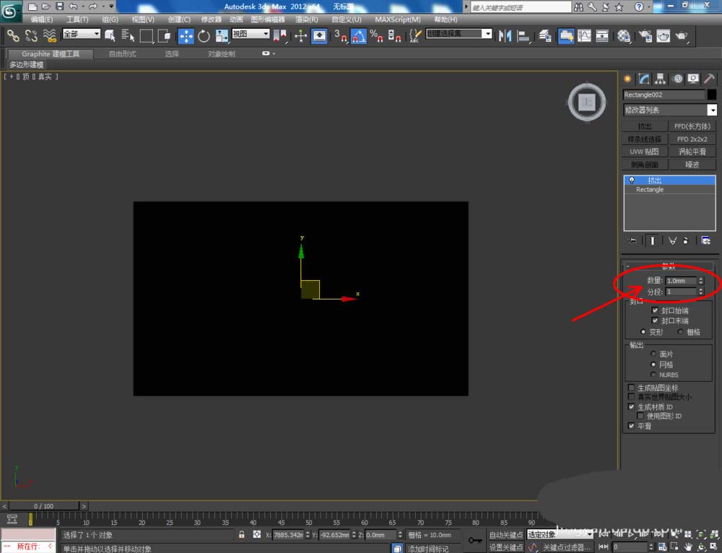
Task: Click the 0 / 100 time slider
Action: [x=44, y=506]
